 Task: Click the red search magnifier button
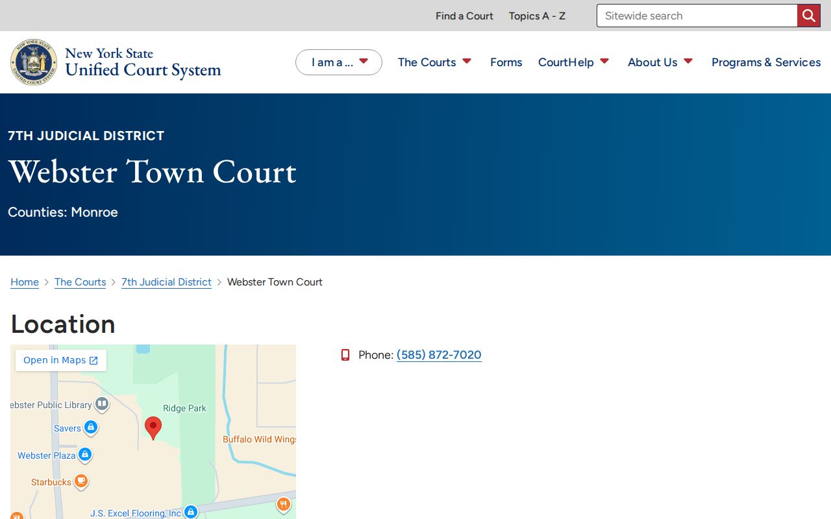[808, 16]
